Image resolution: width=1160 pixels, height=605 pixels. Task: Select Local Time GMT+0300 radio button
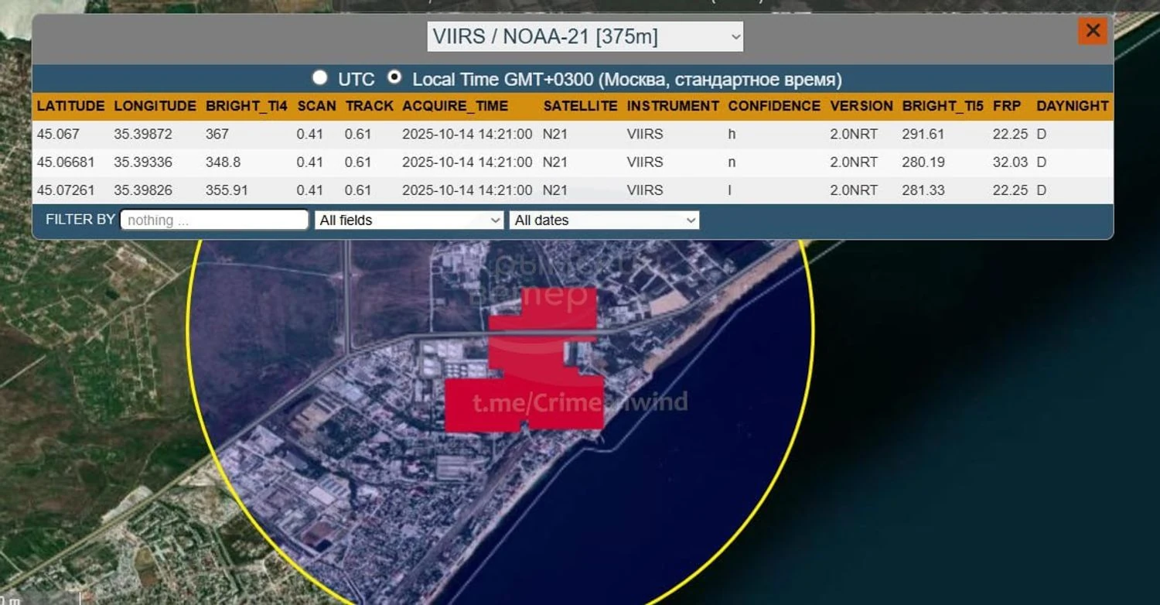click(394, 77)
